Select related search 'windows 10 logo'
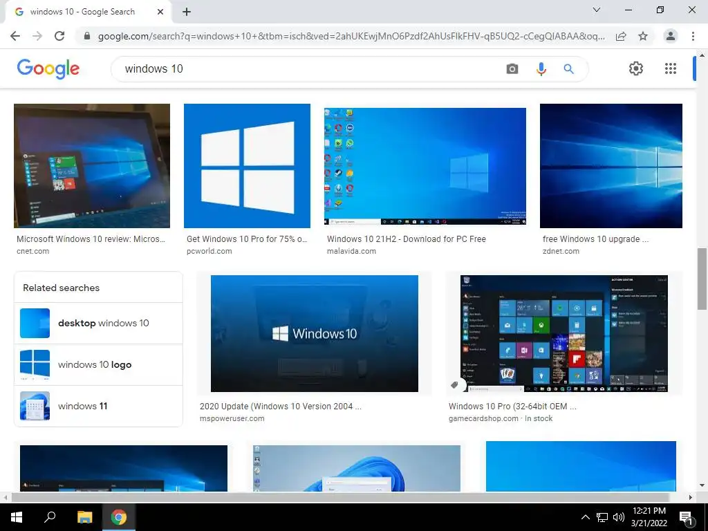The width and height of the screenshot is (708, 531). (x=98, y=365)
